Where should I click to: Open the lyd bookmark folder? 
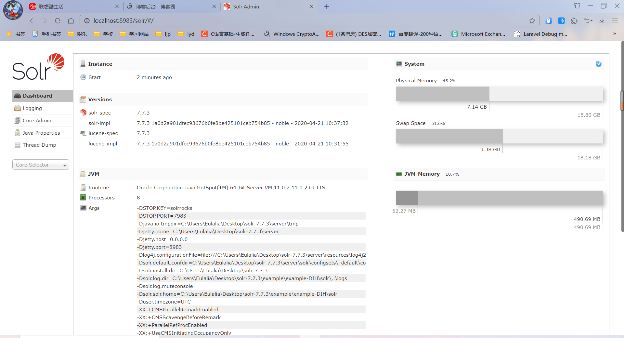point(186,34)
